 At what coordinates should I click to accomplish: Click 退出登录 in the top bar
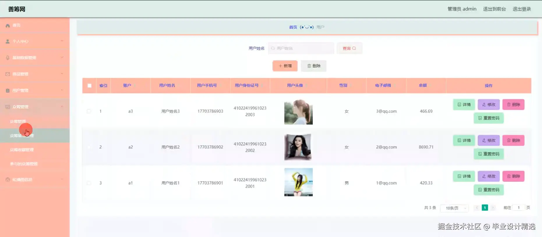click(x=522, y=9)
